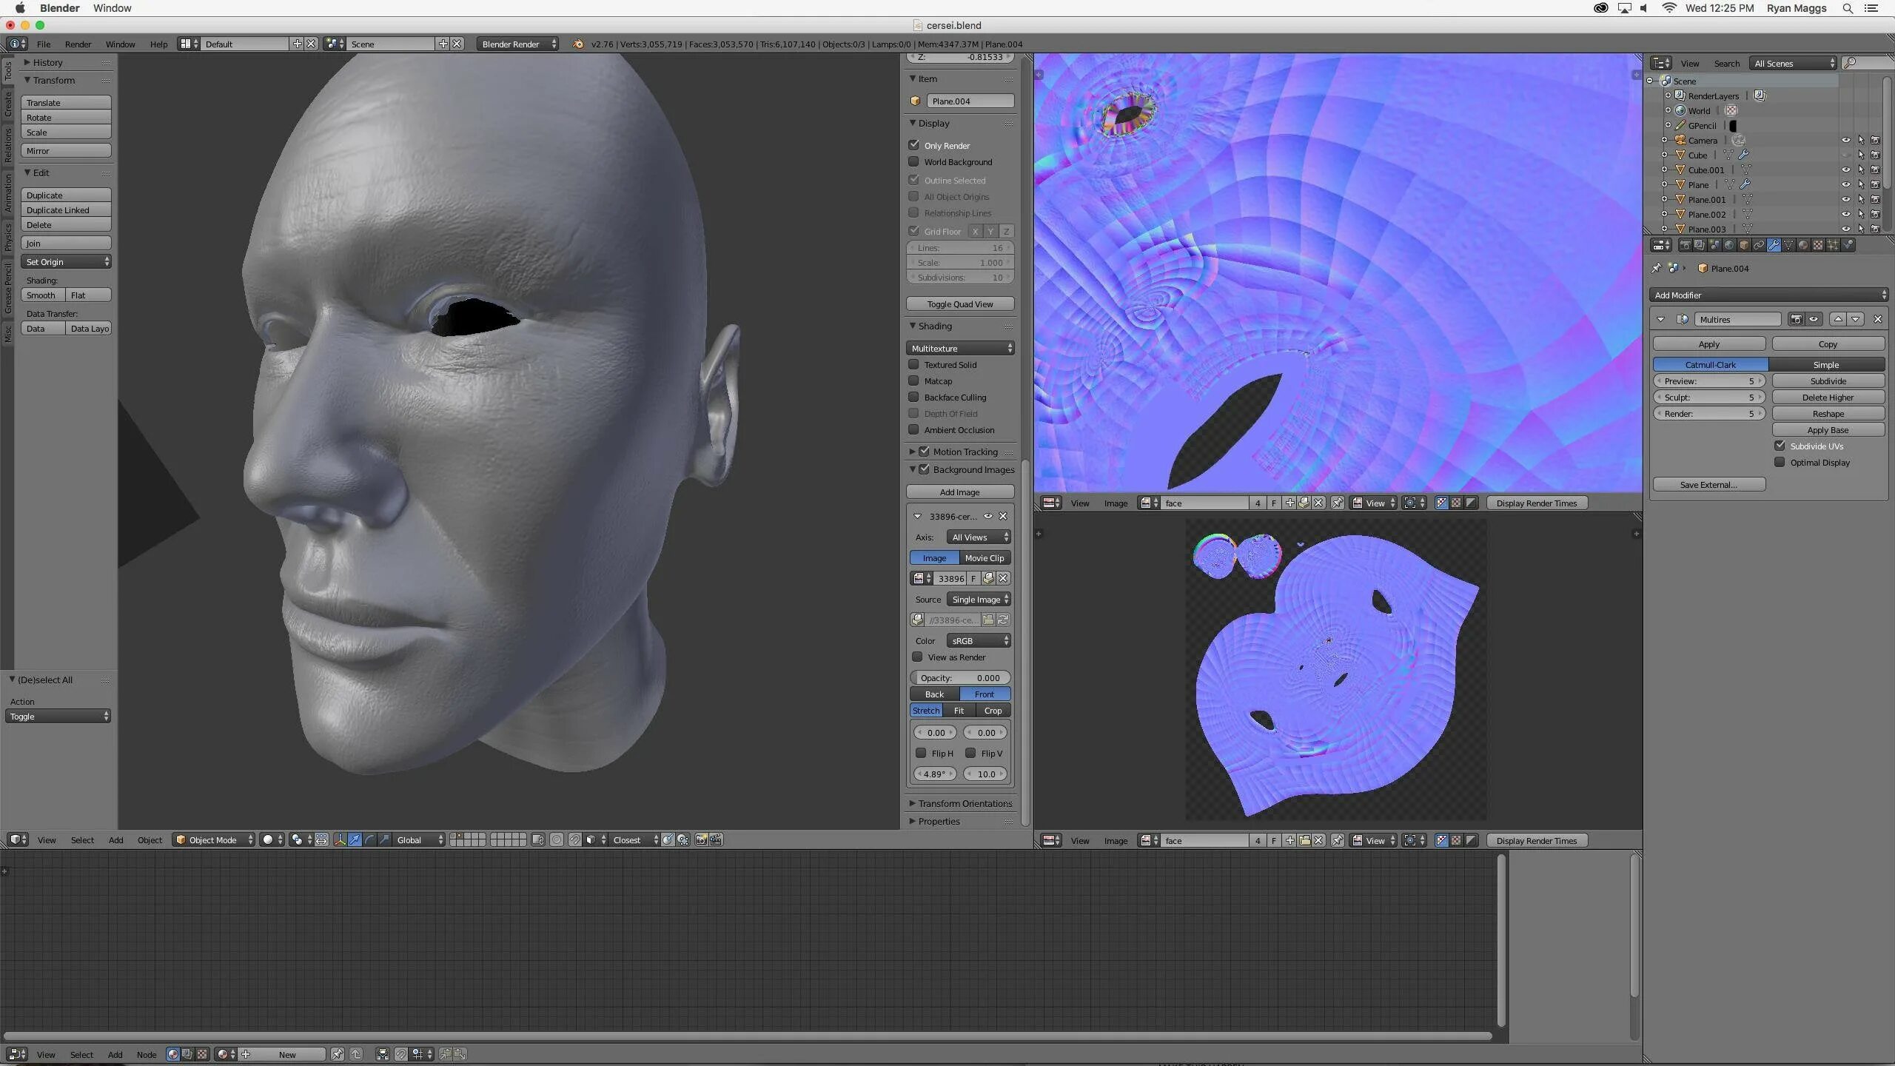Select the Catmull-Clark subdivision icon
Viewport: 1895px width, 1066px height.
(x=1710, y=363)
